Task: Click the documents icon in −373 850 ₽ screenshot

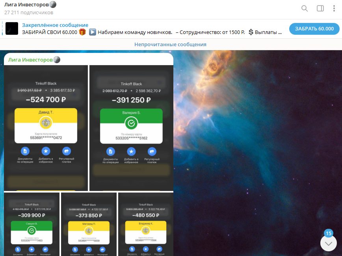Action: pos(75,250)
